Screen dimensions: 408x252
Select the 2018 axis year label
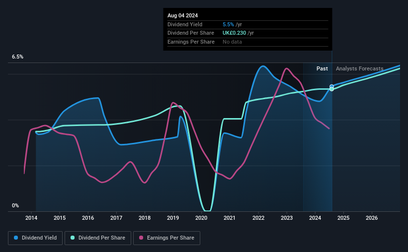pos(145,218)
